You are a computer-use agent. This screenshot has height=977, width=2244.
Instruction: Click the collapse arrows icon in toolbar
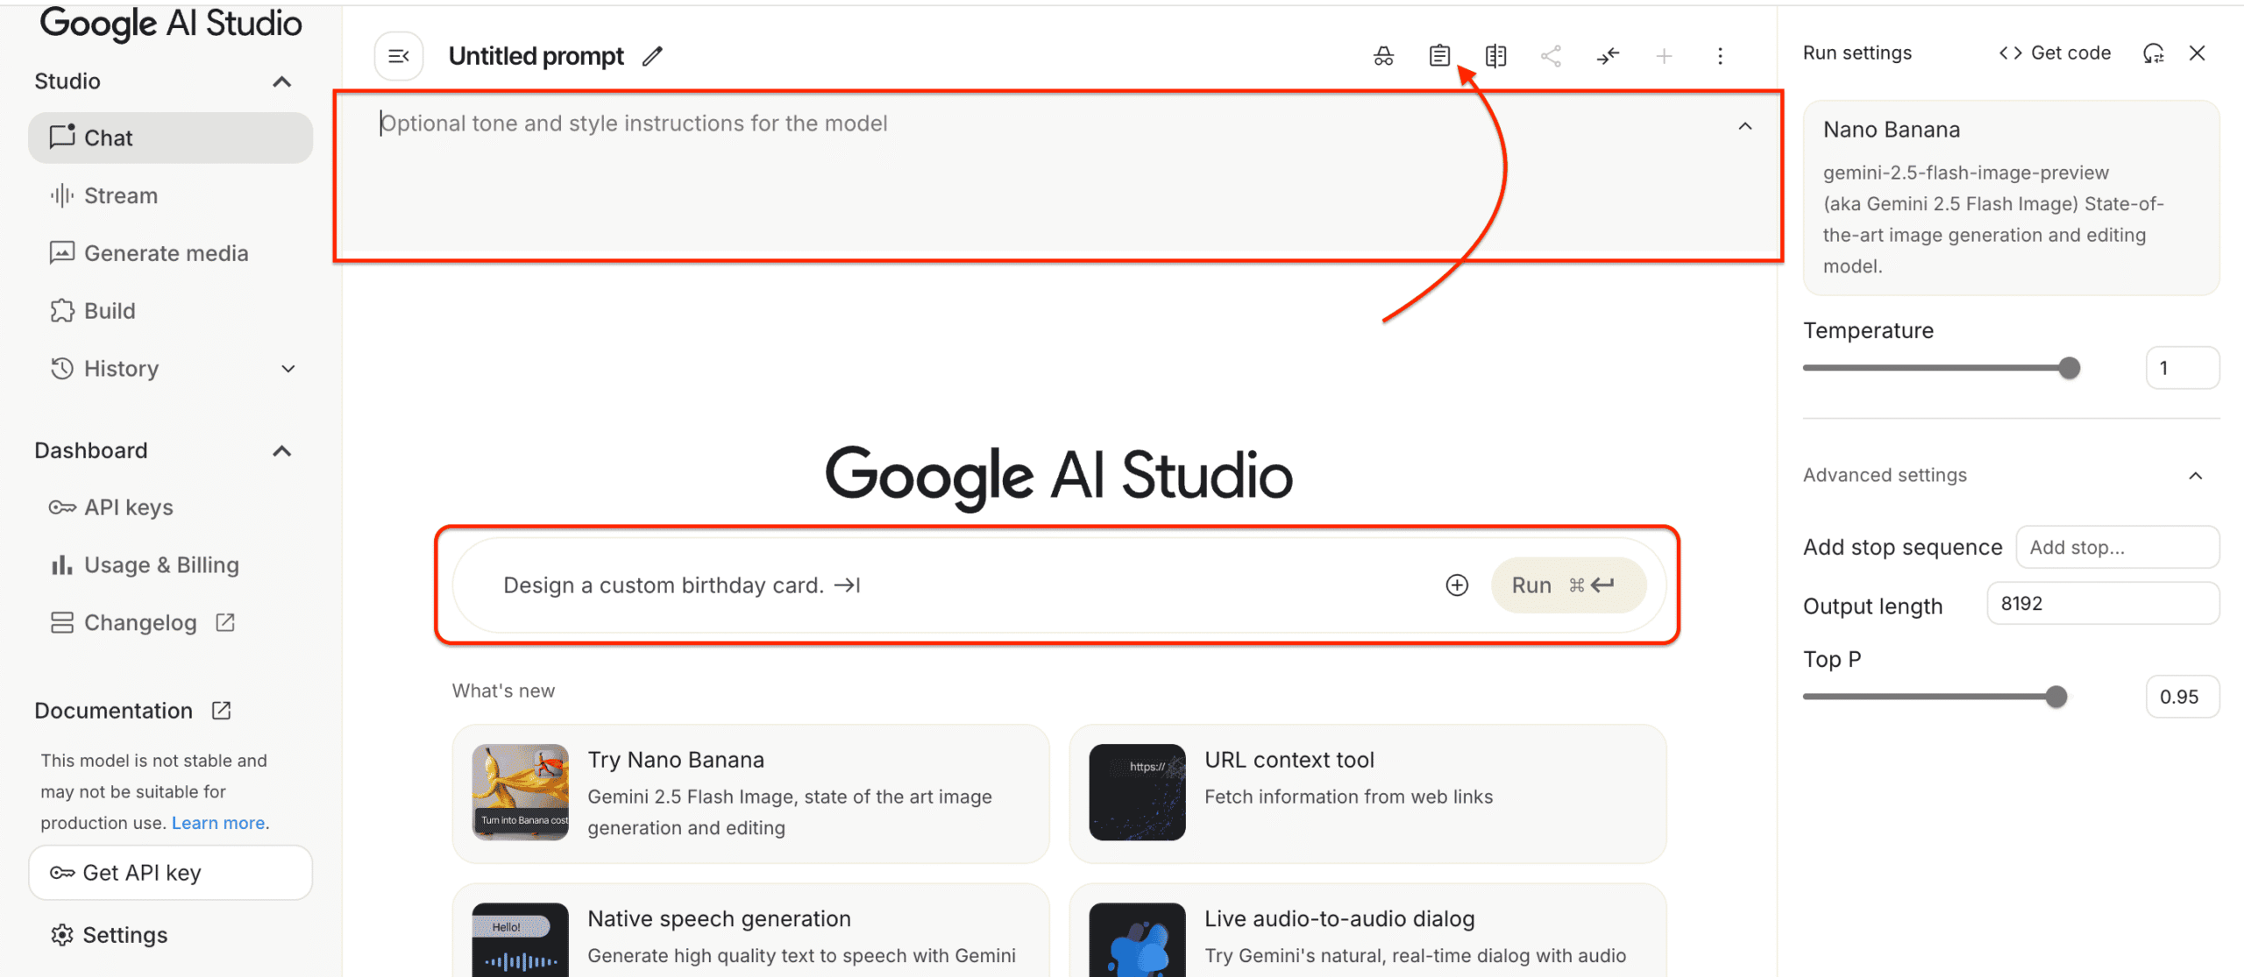(1608, 56)
